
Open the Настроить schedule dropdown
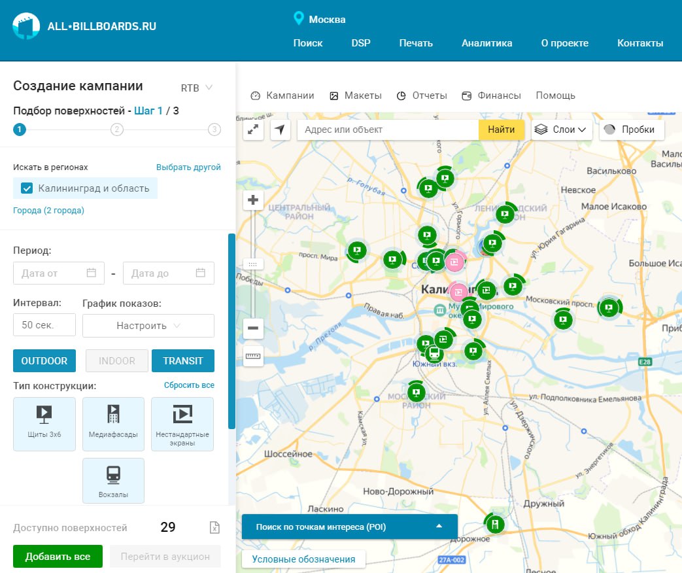(148, 326)
